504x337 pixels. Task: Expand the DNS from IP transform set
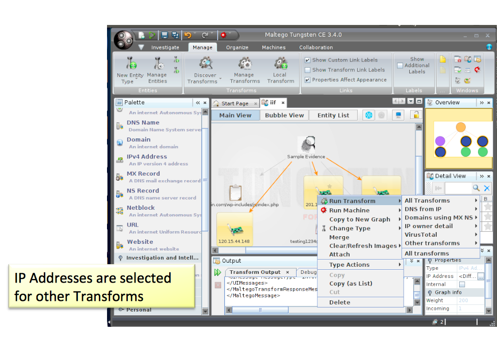pos(441,209)
